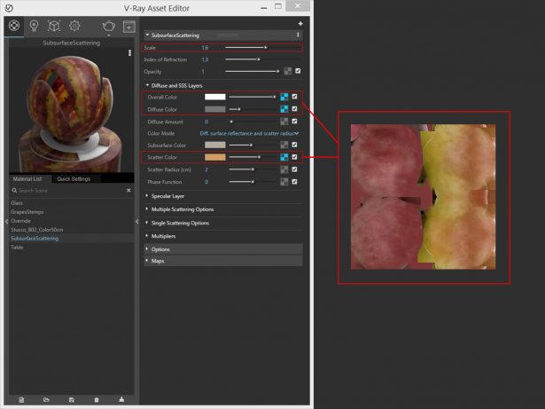Collapse the SubsurfaceScattering layer section
Screen dimensions: 545x409
pyautogui.click(x=147, y=35)
